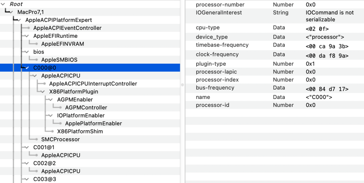Select AppleACPICPU under C000@0
The width and height of the screenshot is (364, 183).
(61, 76)
